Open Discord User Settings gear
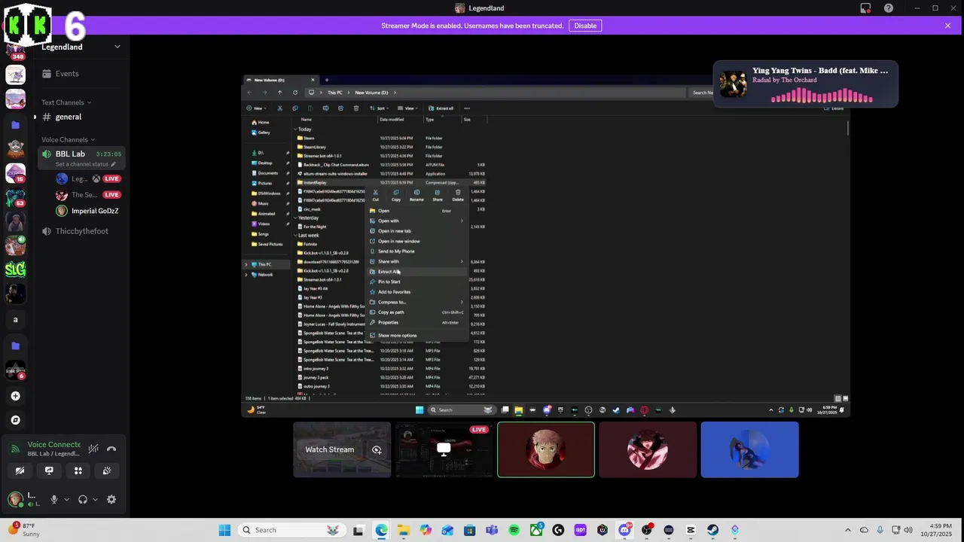The width and height of the screenshot is (964, 542). coord(111,499)
